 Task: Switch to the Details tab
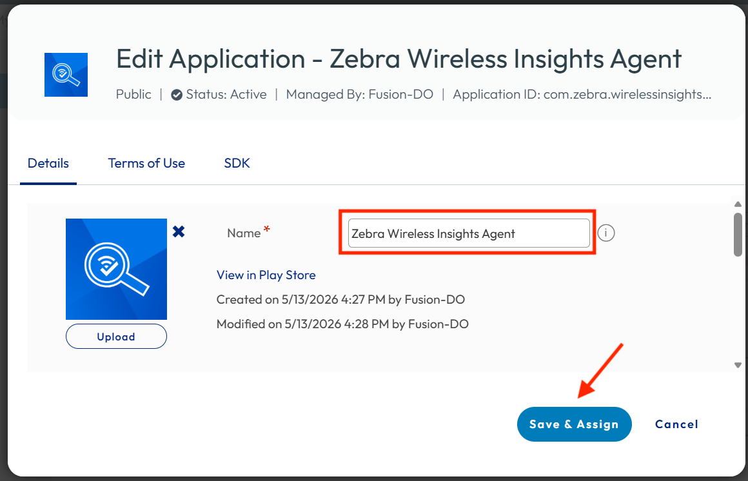tap(48, 163)
